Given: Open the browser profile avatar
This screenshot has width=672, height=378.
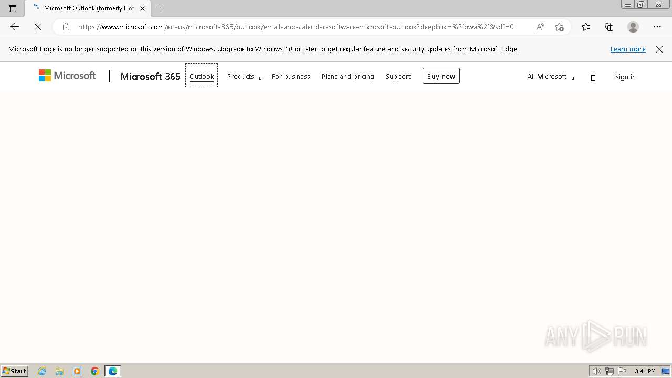Looking at the screenshot, I should pyautogui.click(x=633, y=27).
